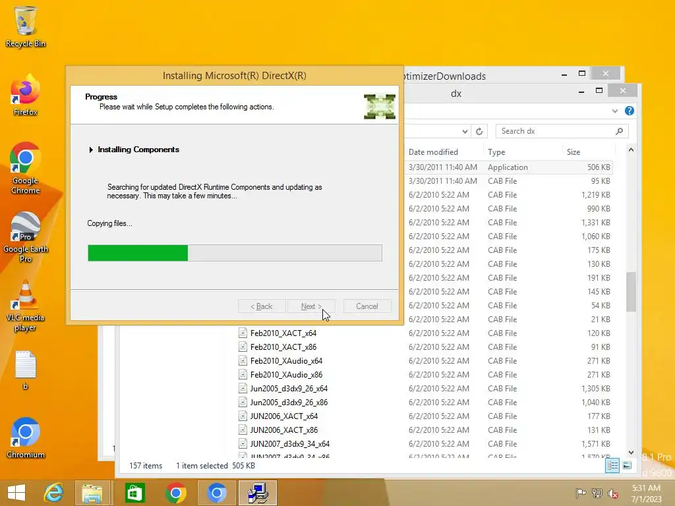The image size is (675, 506).
Task: Click the 1,219 KB size cell
Action: tap(595, 194)
